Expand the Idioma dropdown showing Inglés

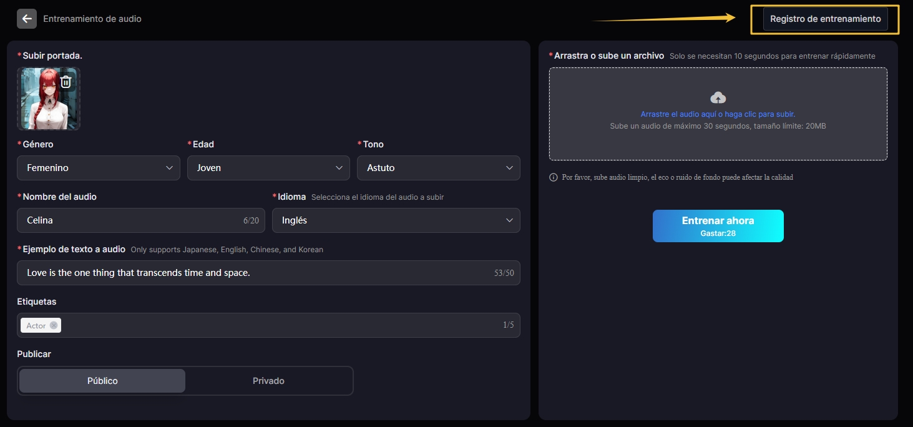tap(396, 220)
